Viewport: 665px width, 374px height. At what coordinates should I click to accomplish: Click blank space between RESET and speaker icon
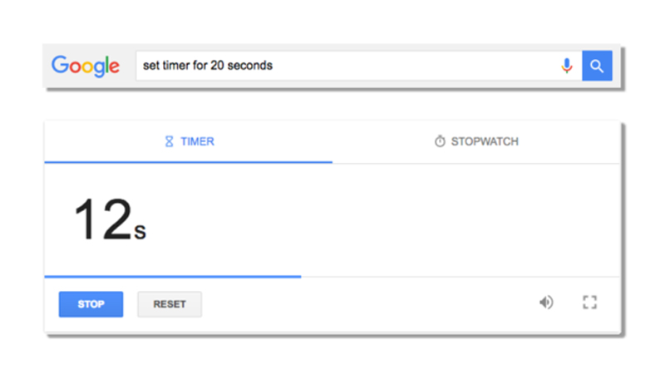366,303
